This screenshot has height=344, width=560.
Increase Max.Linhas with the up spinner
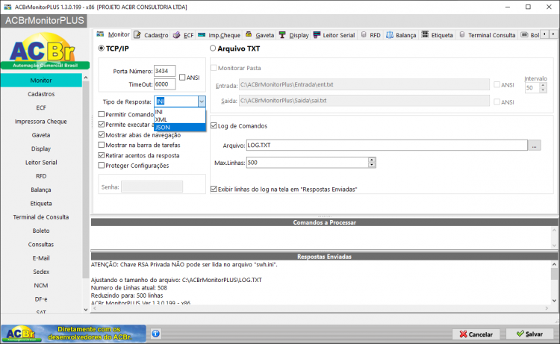pyautogui.click(x=372, y=160)
